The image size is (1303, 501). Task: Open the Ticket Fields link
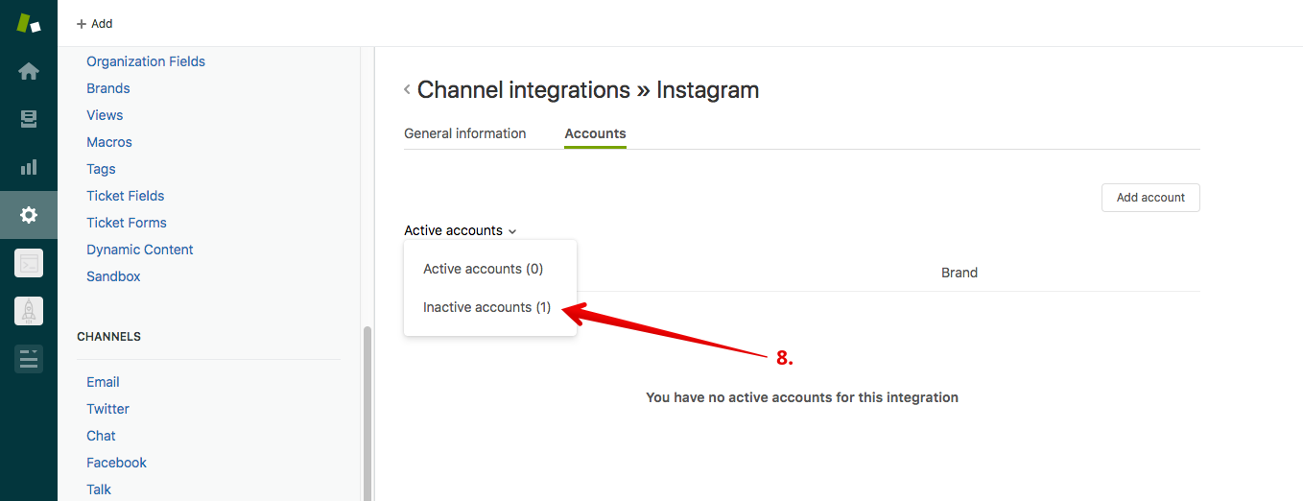(x=126, y=196)
